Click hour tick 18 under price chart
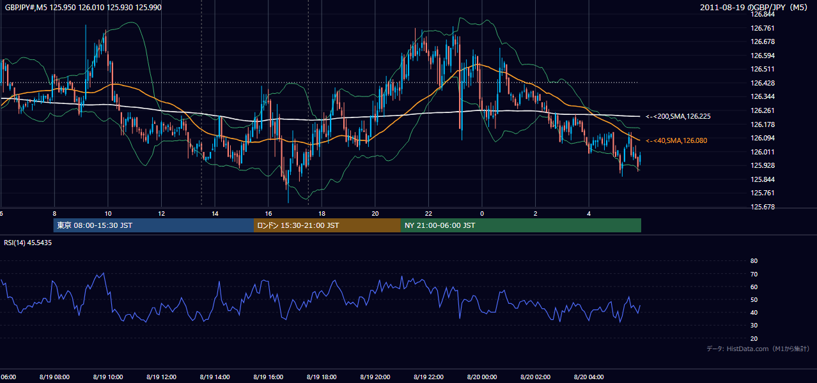The height and width of the screenshot is (383, 817). (322, 214)
